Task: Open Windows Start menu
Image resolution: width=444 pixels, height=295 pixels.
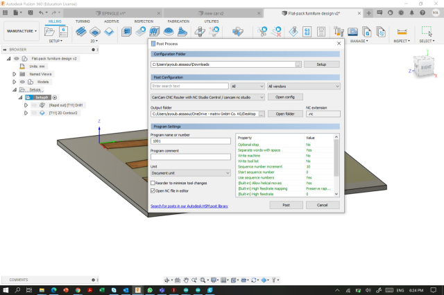Action: [6, 288]
